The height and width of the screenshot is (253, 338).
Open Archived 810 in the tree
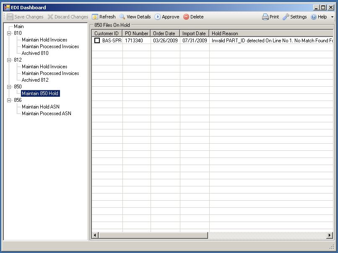coord(35,53)
